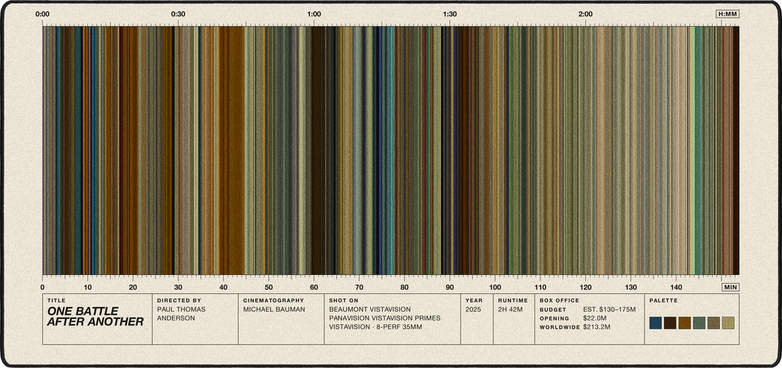Pick the light khaki palette swatch
This screenshot has height=368, width=782.
pyautogui.click(x=728, y=322)
